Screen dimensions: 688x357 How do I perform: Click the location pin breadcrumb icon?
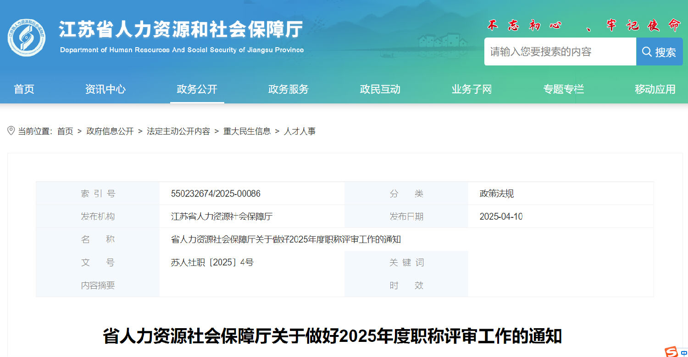[11, 131]
